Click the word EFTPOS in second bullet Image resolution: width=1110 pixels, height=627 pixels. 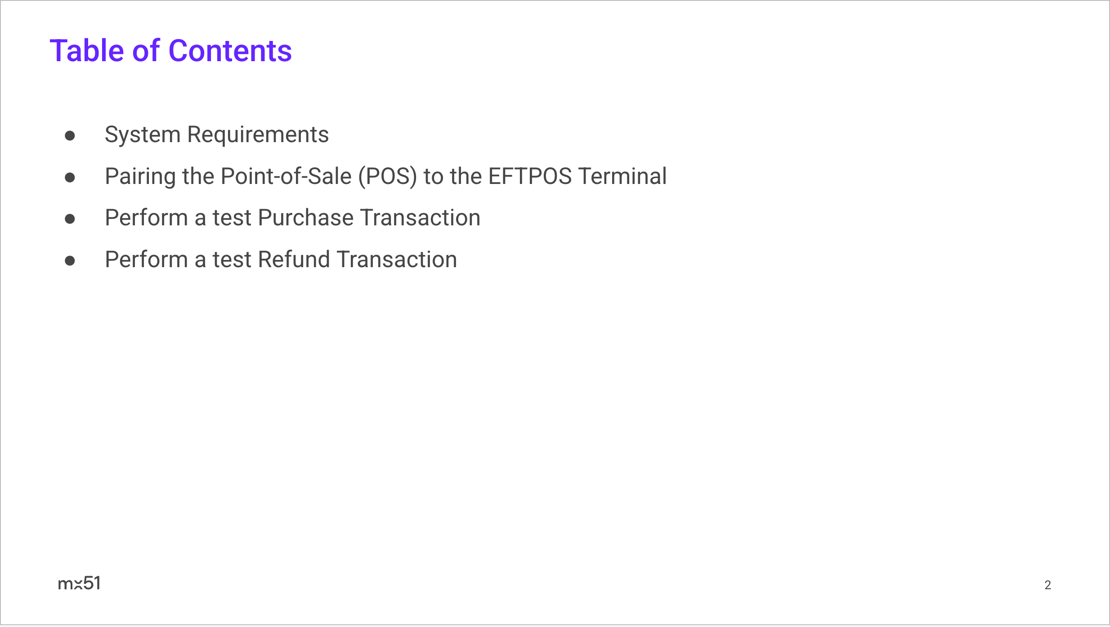point(530,176)
